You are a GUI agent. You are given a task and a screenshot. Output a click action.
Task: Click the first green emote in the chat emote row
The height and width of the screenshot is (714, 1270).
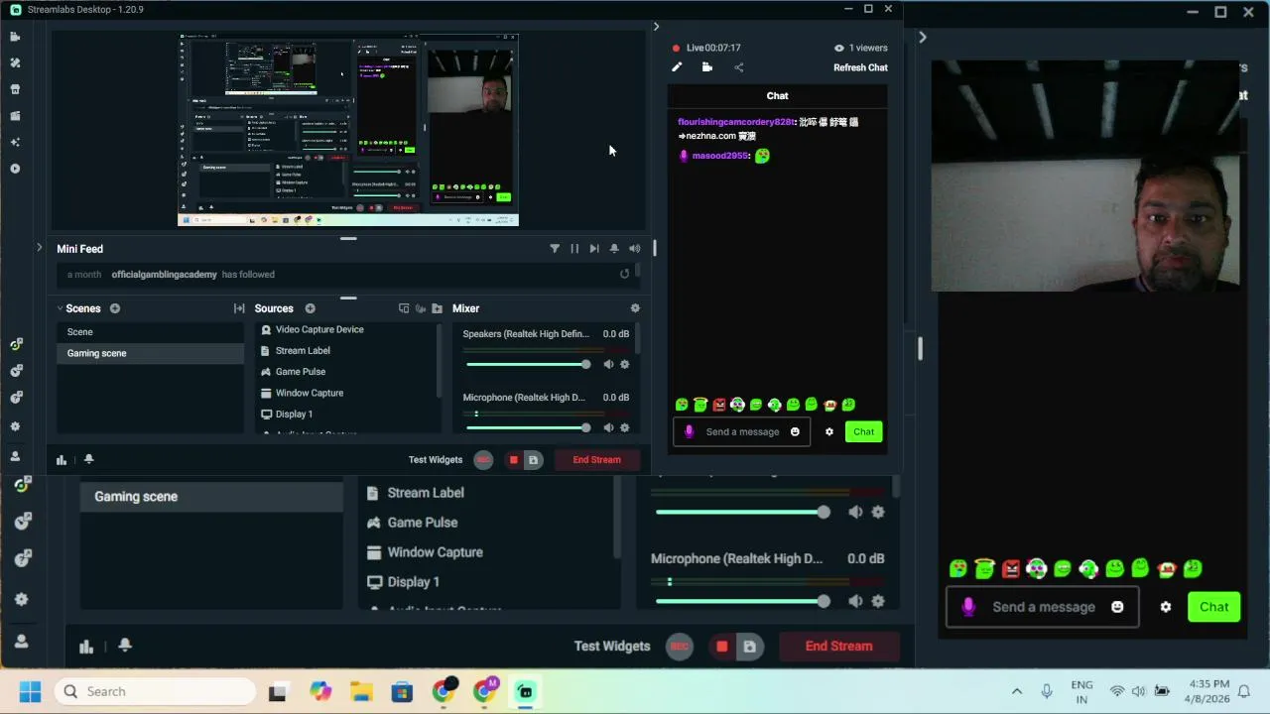coord(682,405)
